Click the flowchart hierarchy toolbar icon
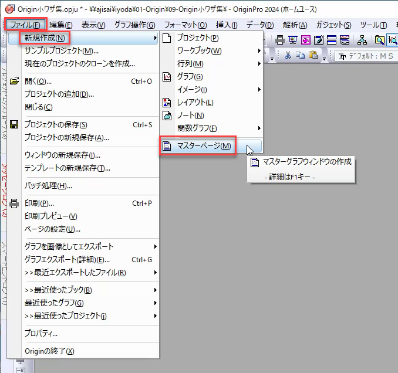This screenshot has height=373, width=398. (362, 40)
